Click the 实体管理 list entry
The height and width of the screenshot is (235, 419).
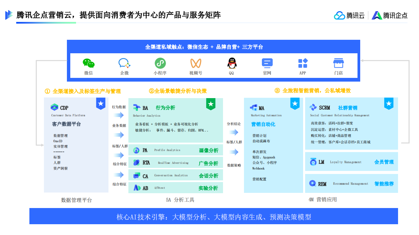coord(60,146)
